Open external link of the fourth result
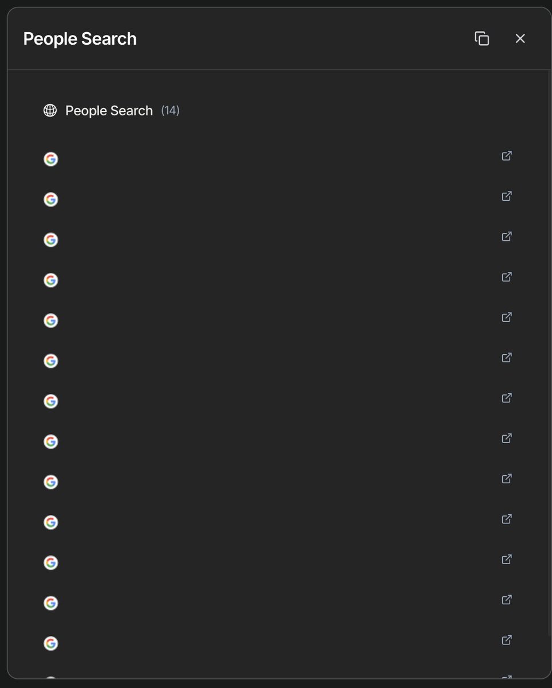 [507, 276]
